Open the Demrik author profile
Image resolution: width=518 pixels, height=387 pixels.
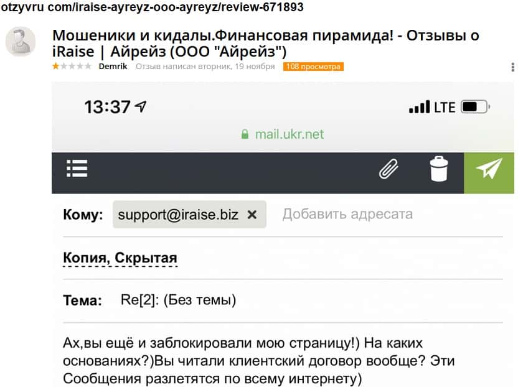(113, 67)
